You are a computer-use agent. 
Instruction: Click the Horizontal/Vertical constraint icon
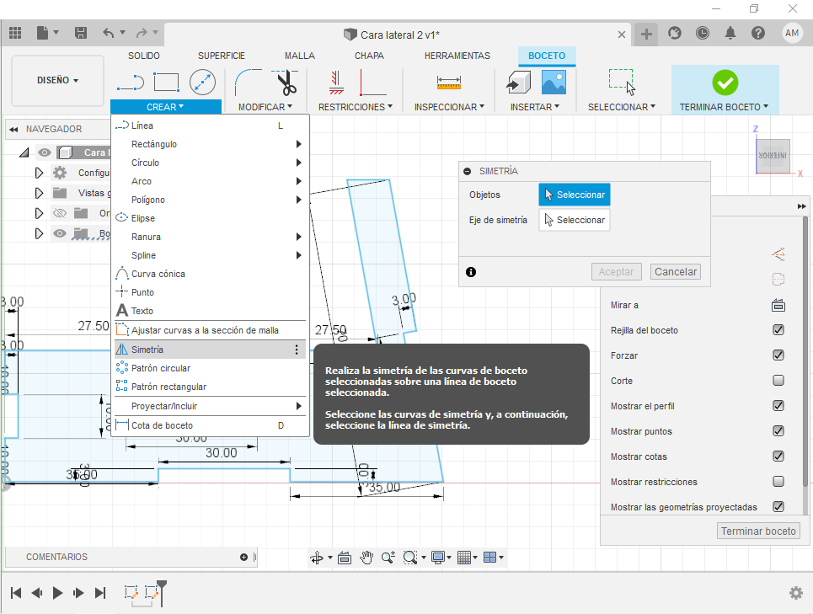click(x=336, y=82)
